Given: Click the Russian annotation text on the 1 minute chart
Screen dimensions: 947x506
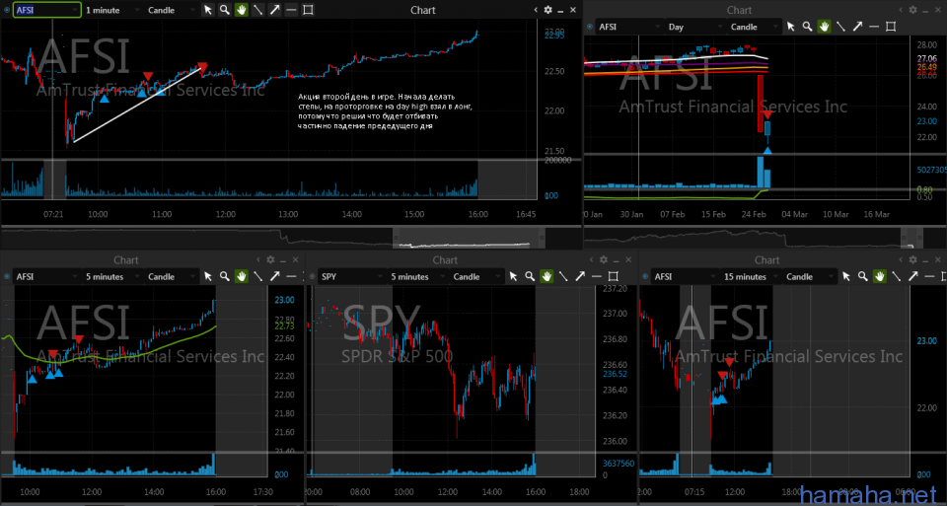Looking at the screenshot, I should tap(386, 111).
